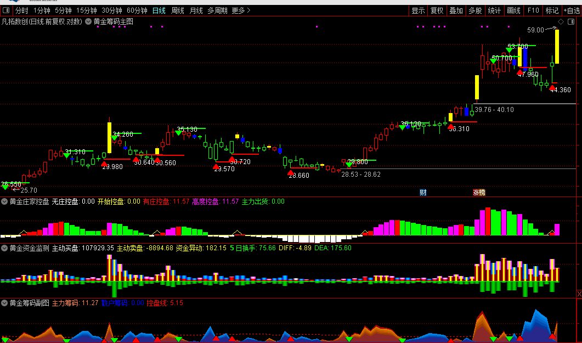Switch to the 分时 tab
Screen dimensions: 582x343
tap(21, 10)
